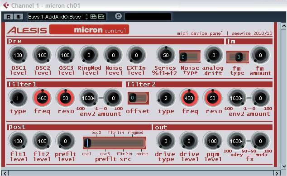The height and width of the screenshot is (176, 287).
Task: Click the vertical scrollbar down arrow
Action: pyautogui.click(x=284, y=166)
